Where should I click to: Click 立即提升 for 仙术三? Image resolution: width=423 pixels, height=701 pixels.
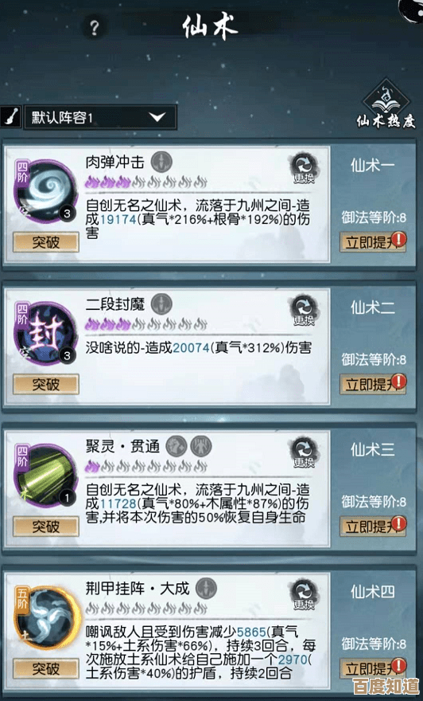[373, 527]
